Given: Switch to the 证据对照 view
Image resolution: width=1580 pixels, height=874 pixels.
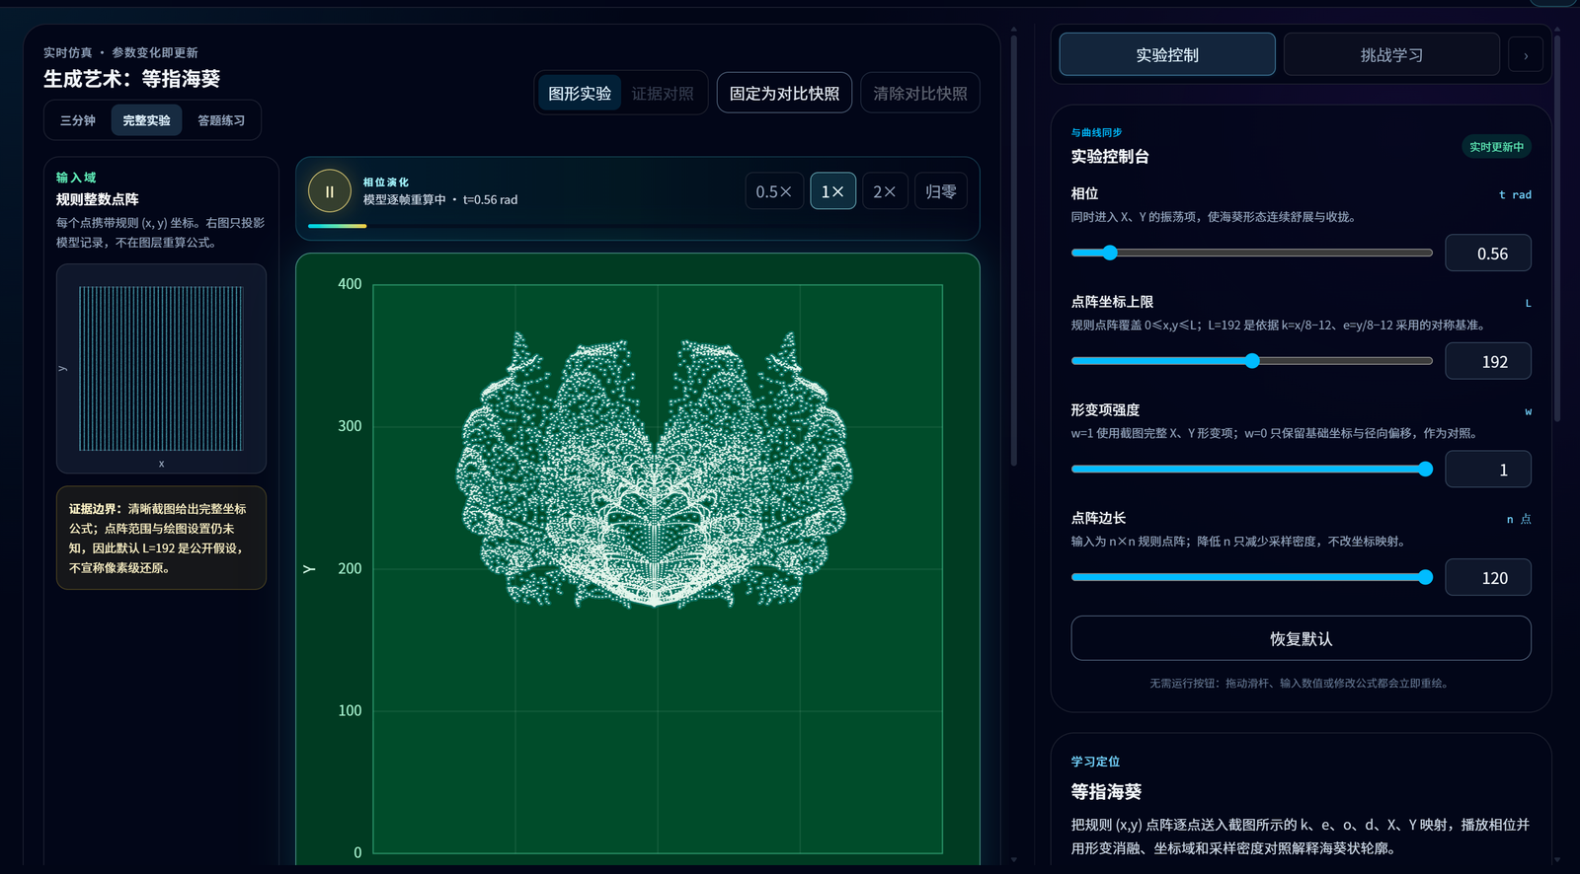Looking at the screenshot, I should [x=663, y=94].
